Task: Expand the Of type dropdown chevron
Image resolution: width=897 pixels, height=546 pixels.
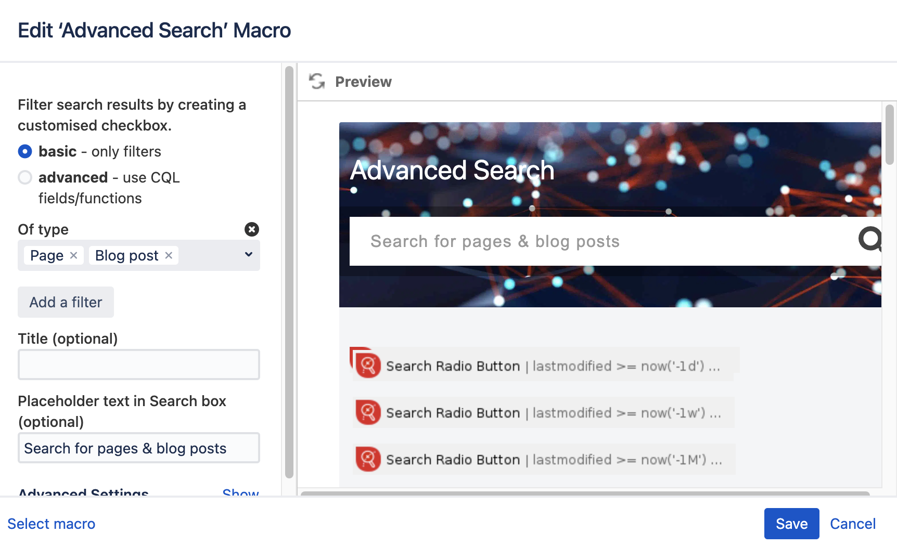Action: (248, 255)
